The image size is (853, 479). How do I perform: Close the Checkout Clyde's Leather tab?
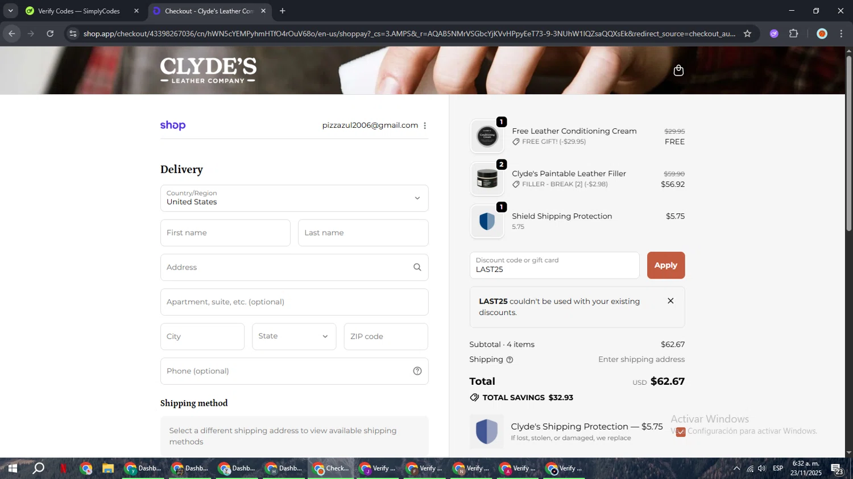pos(263,11)
